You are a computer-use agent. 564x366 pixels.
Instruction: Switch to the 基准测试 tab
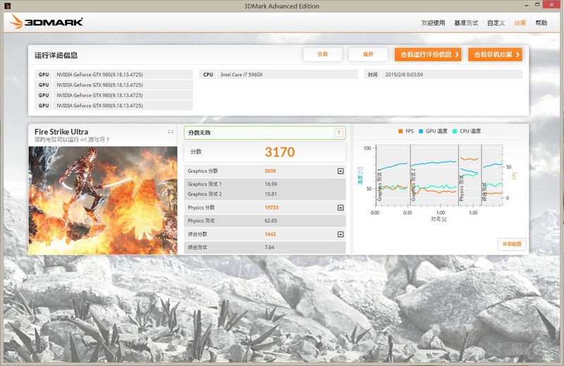[x=466, y=23]
